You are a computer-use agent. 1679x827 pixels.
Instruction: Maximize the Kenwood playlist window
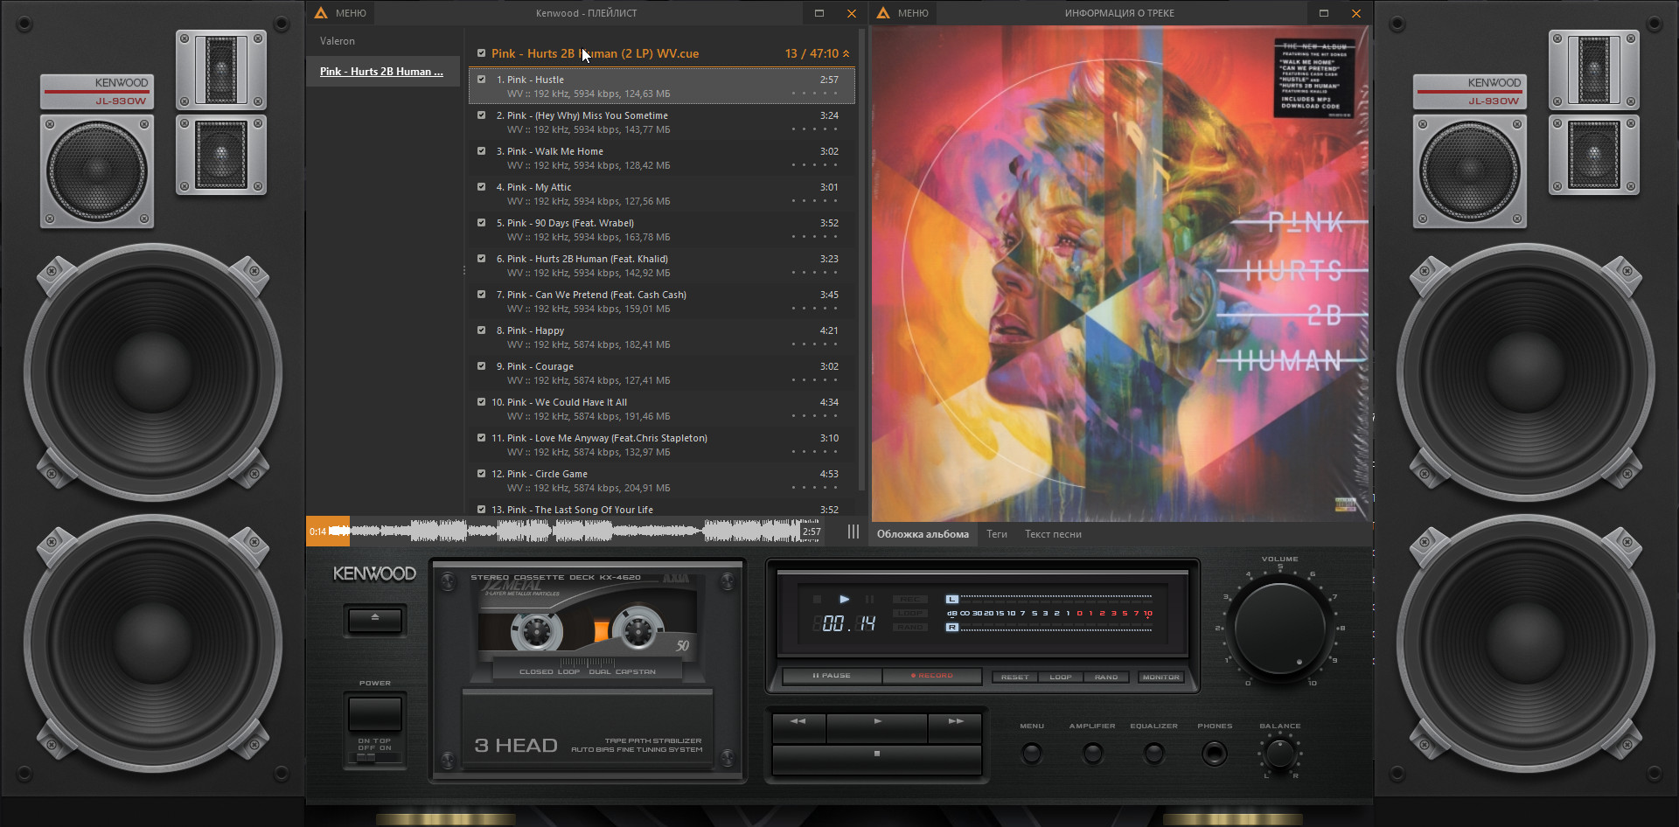(x=819, y=13)
